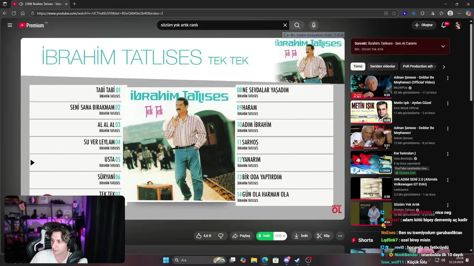Dislike the video with the thumbs down
This screenshot has width=474, height=266.
221,236
